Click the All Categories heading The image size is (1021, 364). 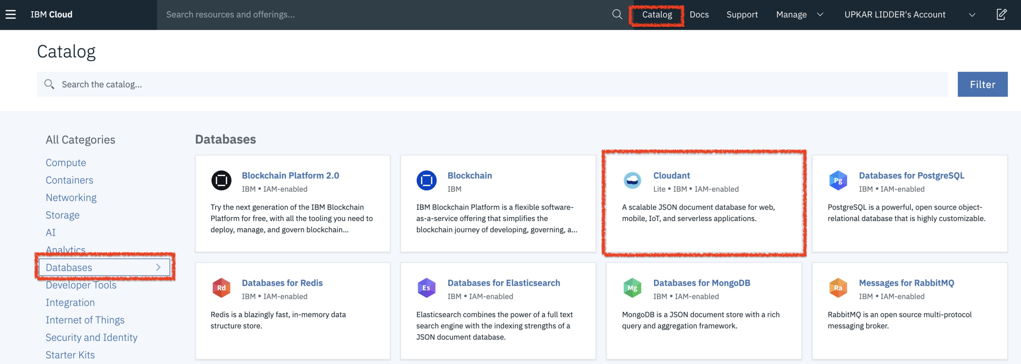click(80, 140)
